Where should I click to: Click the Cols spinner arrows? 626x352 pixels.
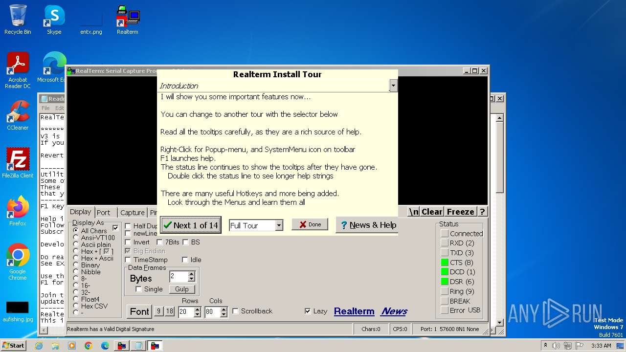[x=224, y=312]
